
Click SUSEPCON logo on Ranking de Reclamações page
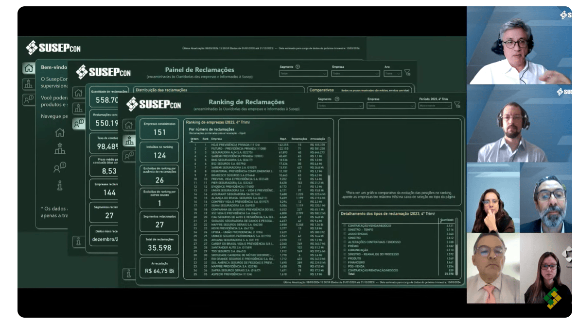pyautogui.click(x=154, y=104)
